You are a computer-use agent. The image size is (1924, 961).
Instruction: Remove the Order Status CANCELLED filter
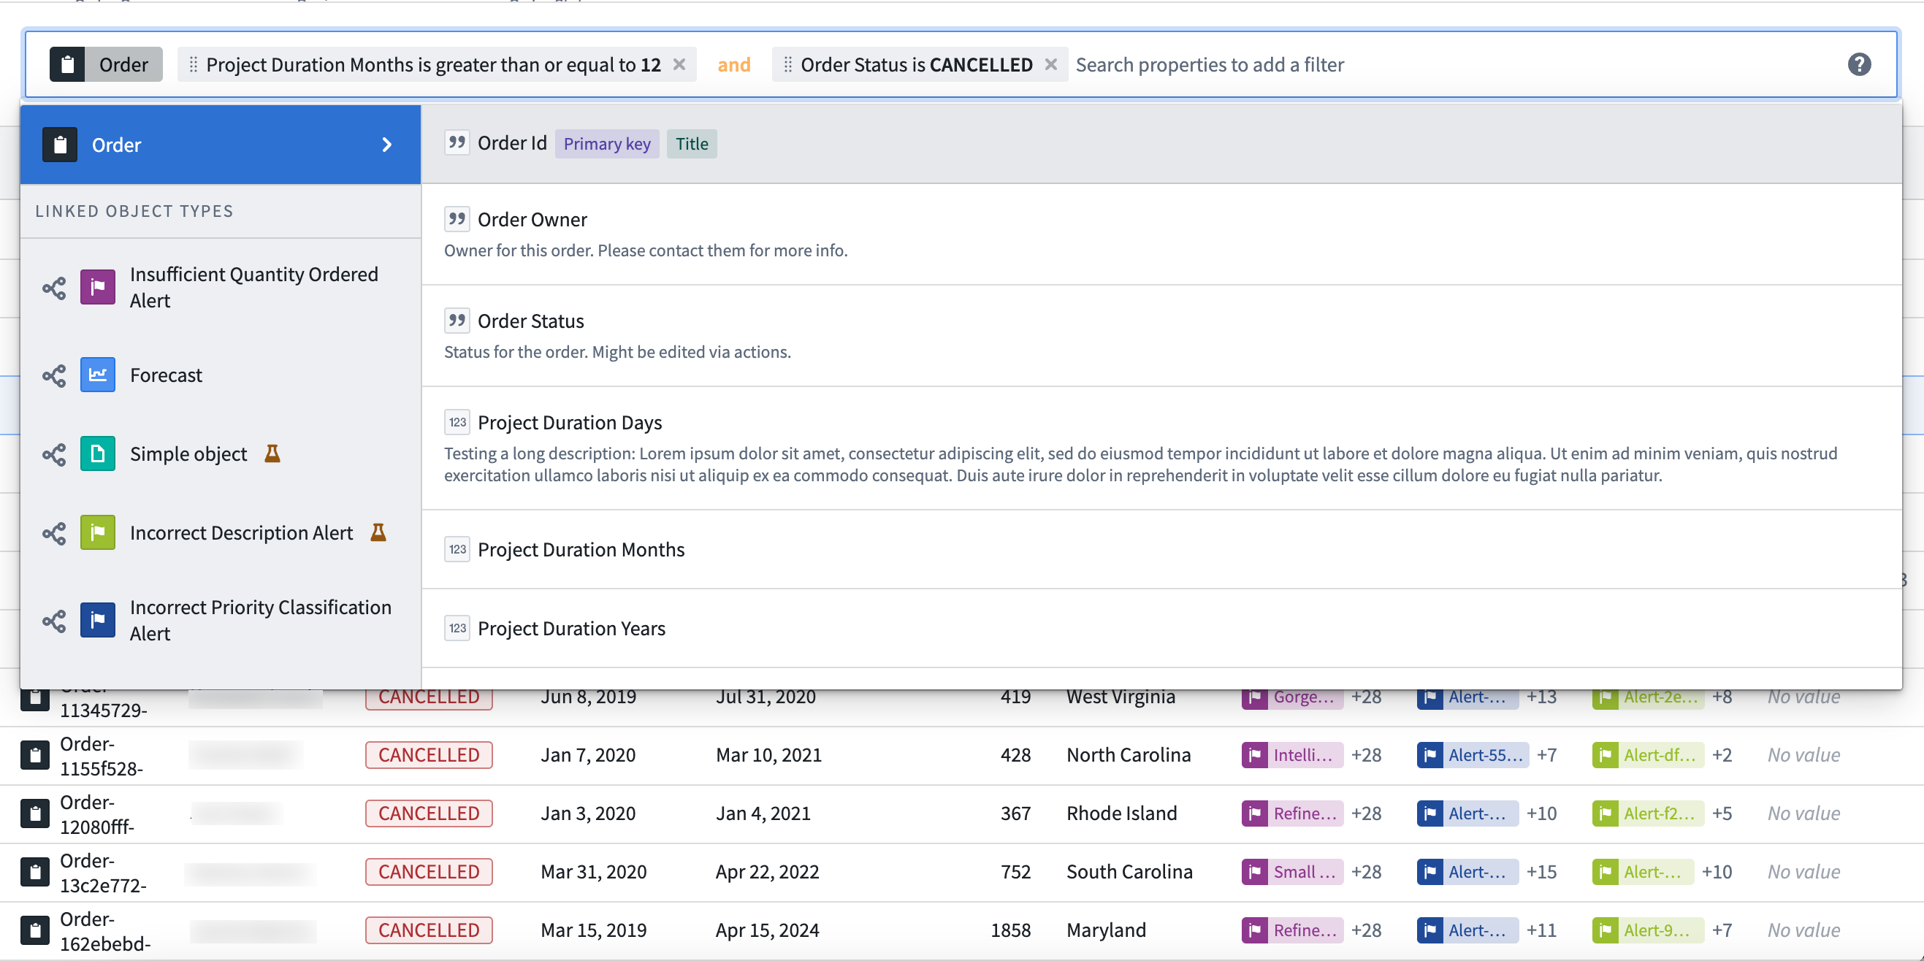1053,64
